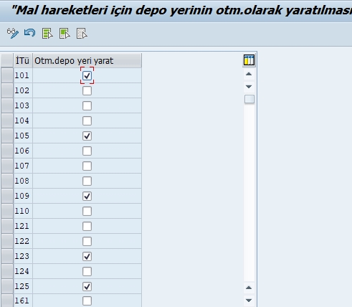Click the İTü column header
This screenshot has height=307, width=352.
click(23, 61)
